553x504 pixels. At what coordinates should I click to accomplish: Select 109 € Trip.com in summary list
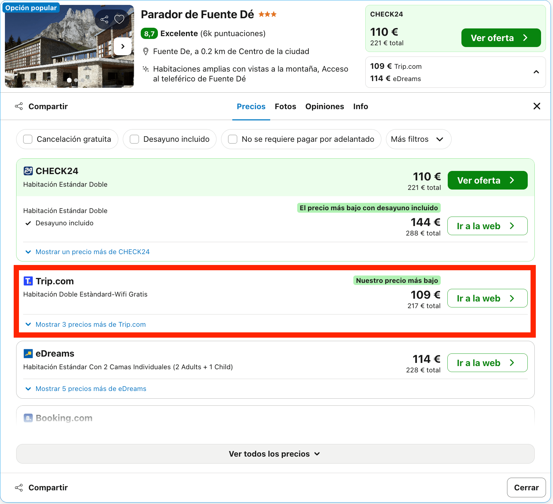(x=396, y=66)
